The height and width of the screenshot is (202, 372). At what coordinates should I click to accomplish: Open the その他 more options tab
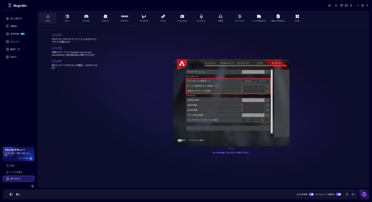[x=297, y=18]
